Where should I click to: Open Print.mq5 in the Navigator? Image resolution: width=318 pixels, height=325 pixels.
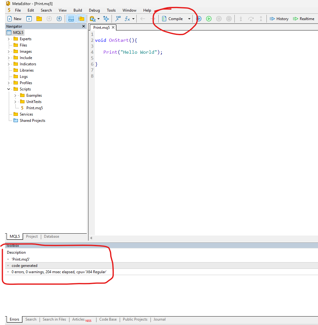35,108
